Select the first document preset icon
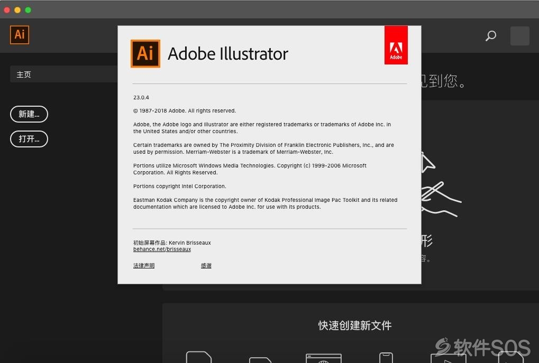The image size is (539, 363). coord(199,357)
